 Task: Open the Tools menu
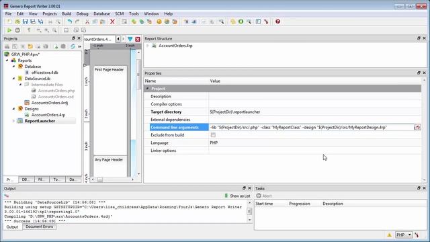pyautogui.click(x=134, y=13)
